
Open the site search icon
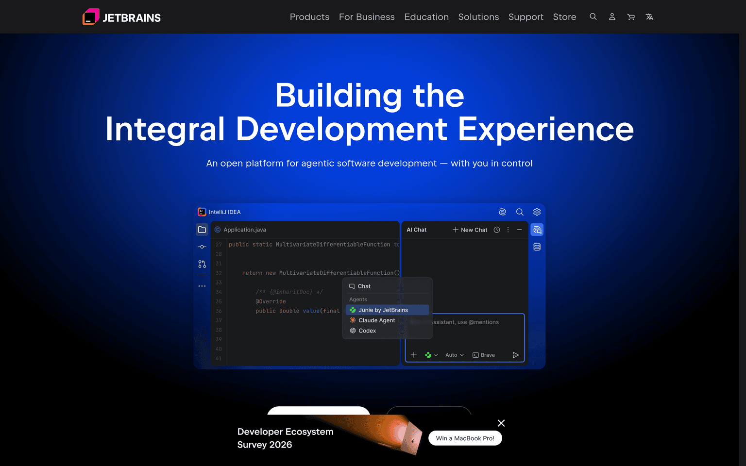(x=593, y=17)
